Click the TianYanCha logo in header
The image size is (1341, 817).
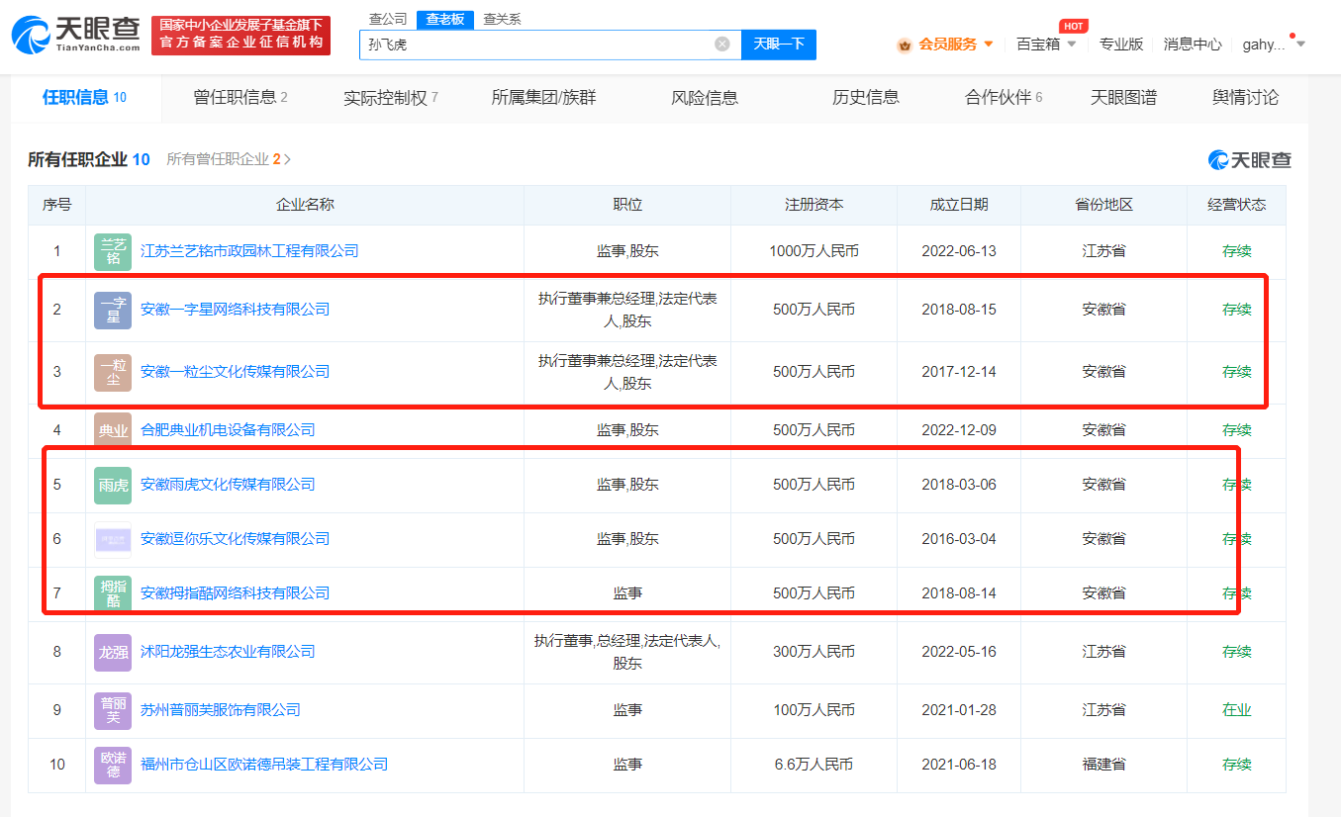76,36
